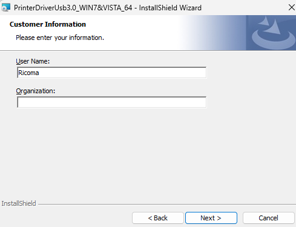Click the right end of the User Name field

(x=202, y=73)
